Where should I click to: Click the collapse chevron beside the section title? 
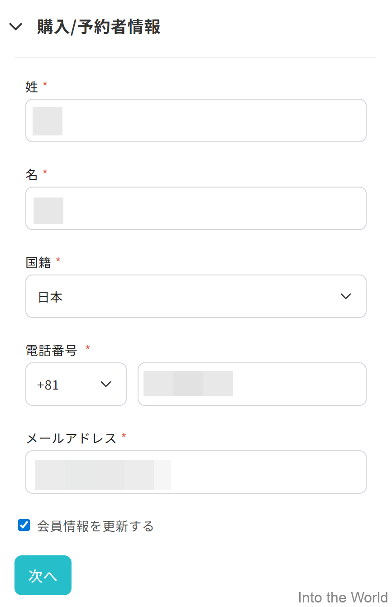[16, 26]
